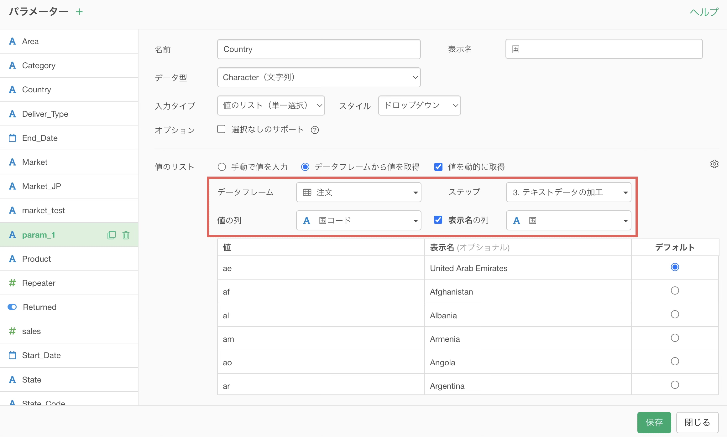Select the Market_JP parameter
The height and width of the screenshot is (437, 727).
[69, 186]
